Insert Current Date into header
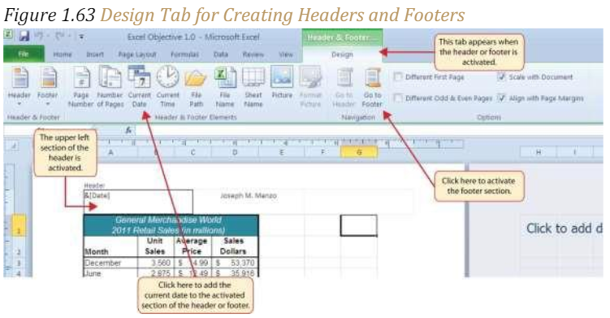The height and width of the screenshot is (318, 610). pos(139,87)
